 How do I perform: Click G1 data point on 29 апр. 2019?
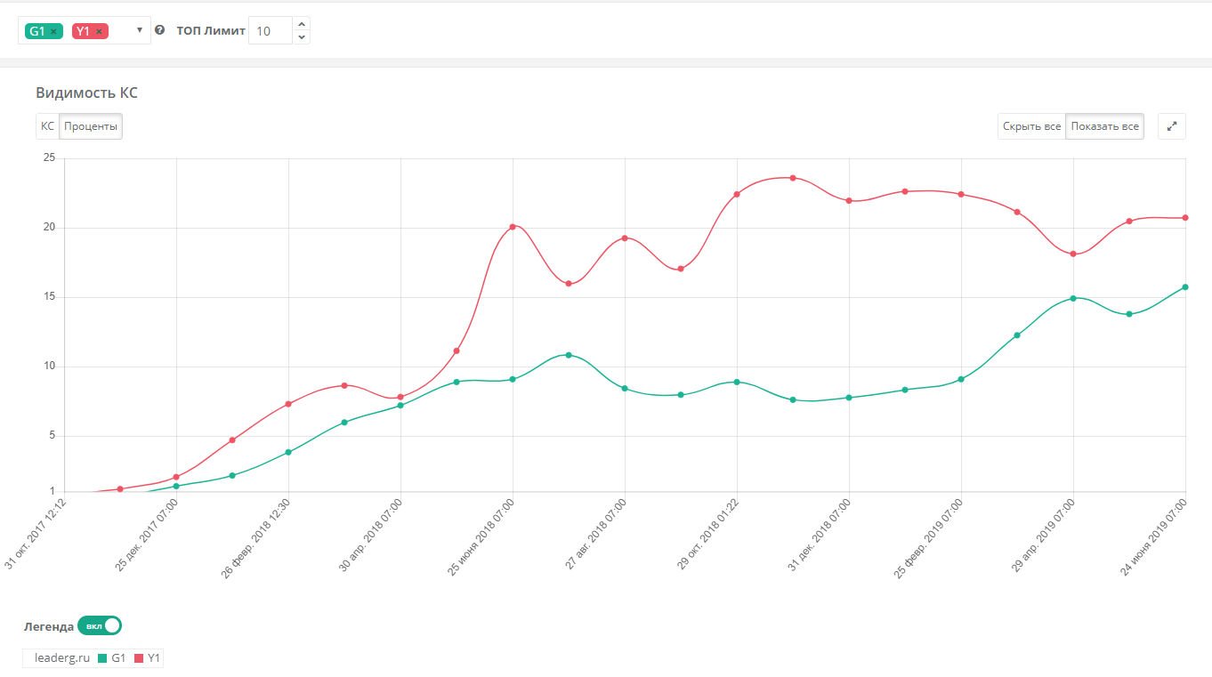pyautogui.click(x=1073, y=298)
